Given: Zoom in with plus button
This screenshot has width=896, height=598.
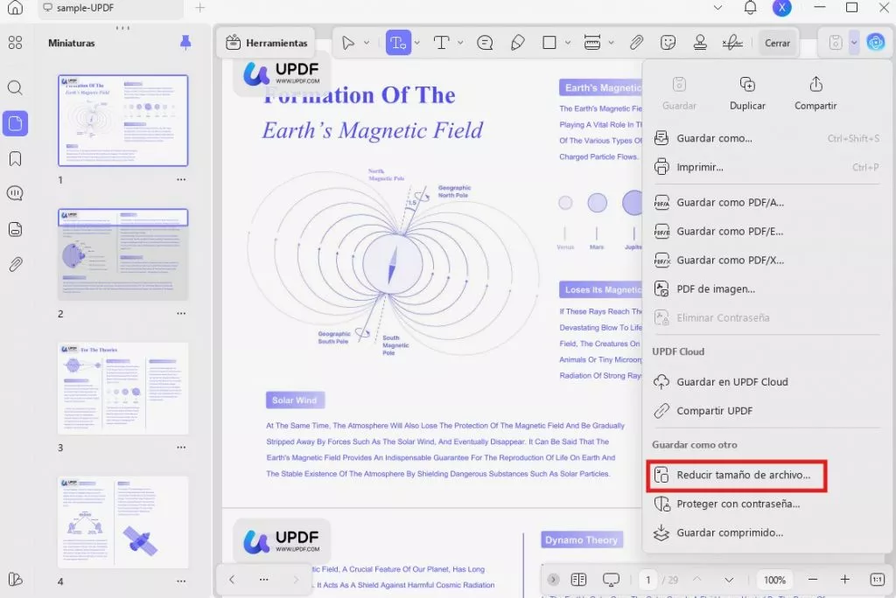Looking at the screenshot, I should coord(844,580).
